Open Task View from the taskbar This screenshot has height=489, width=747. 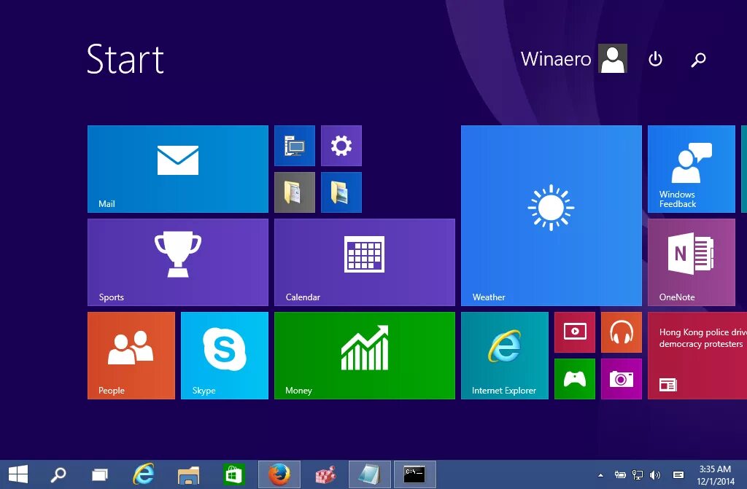pyautogui.click(x=99, y=474)
